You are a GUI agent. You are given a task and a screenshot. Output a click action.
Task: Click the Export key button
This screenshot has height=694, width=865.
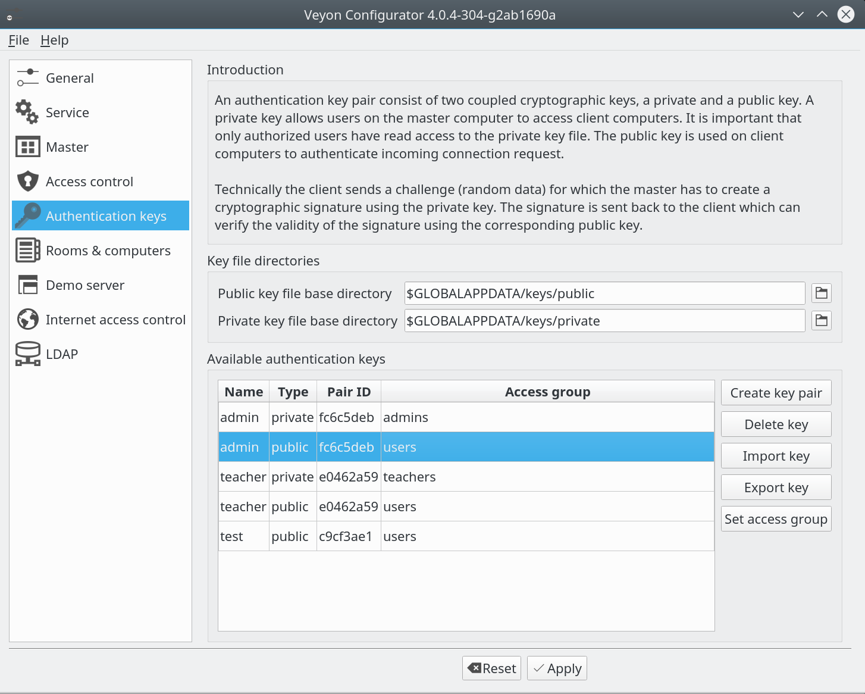(776, 487)
